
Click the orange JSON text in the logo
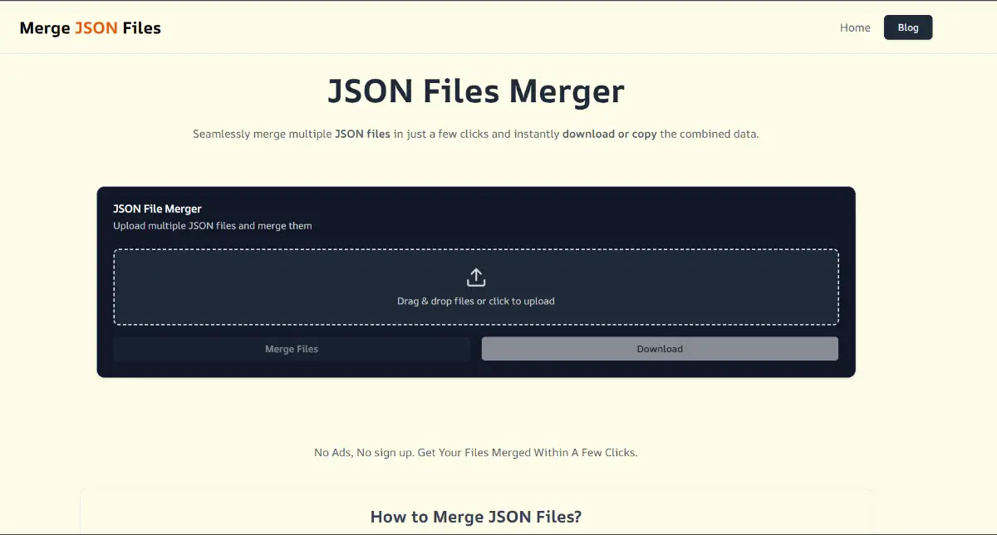97,27
